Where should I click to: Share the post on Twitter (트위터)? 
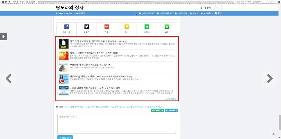(87, 29)
